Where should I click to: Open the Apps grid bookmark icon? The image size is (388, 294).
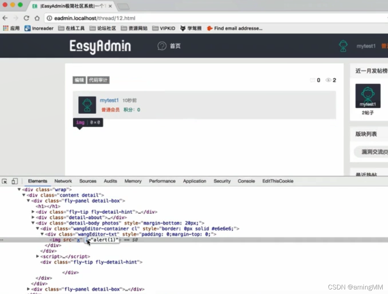coord(6,28)
